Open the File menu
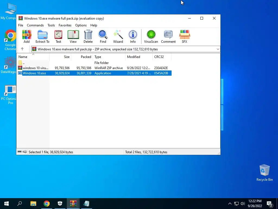 click(21, 25)
